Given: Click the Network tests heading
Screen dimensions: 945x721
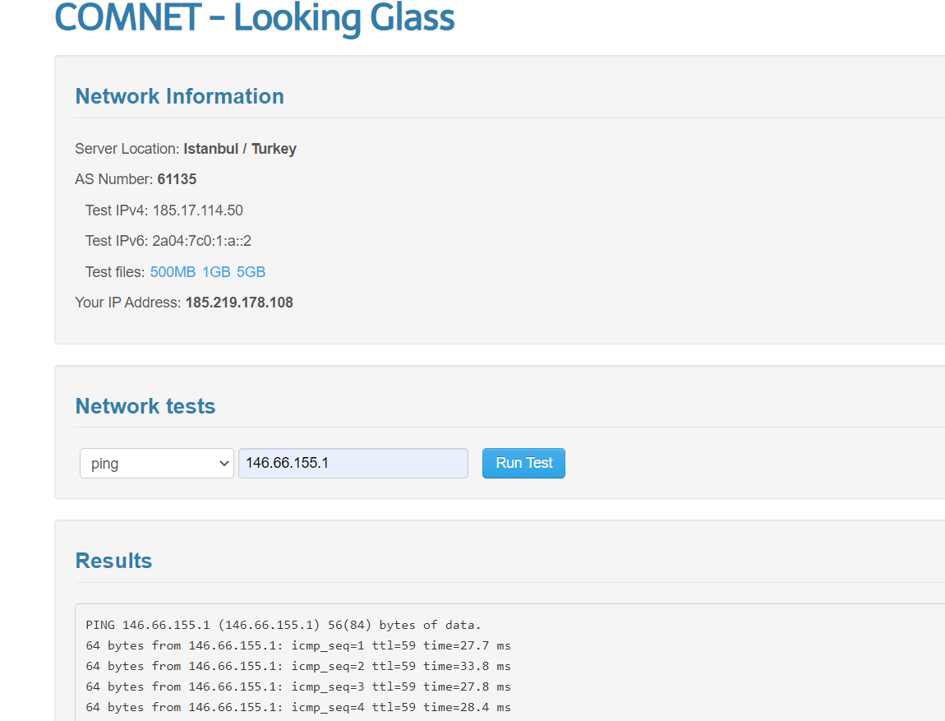Looking at the screenshot, I should point(145,406).
